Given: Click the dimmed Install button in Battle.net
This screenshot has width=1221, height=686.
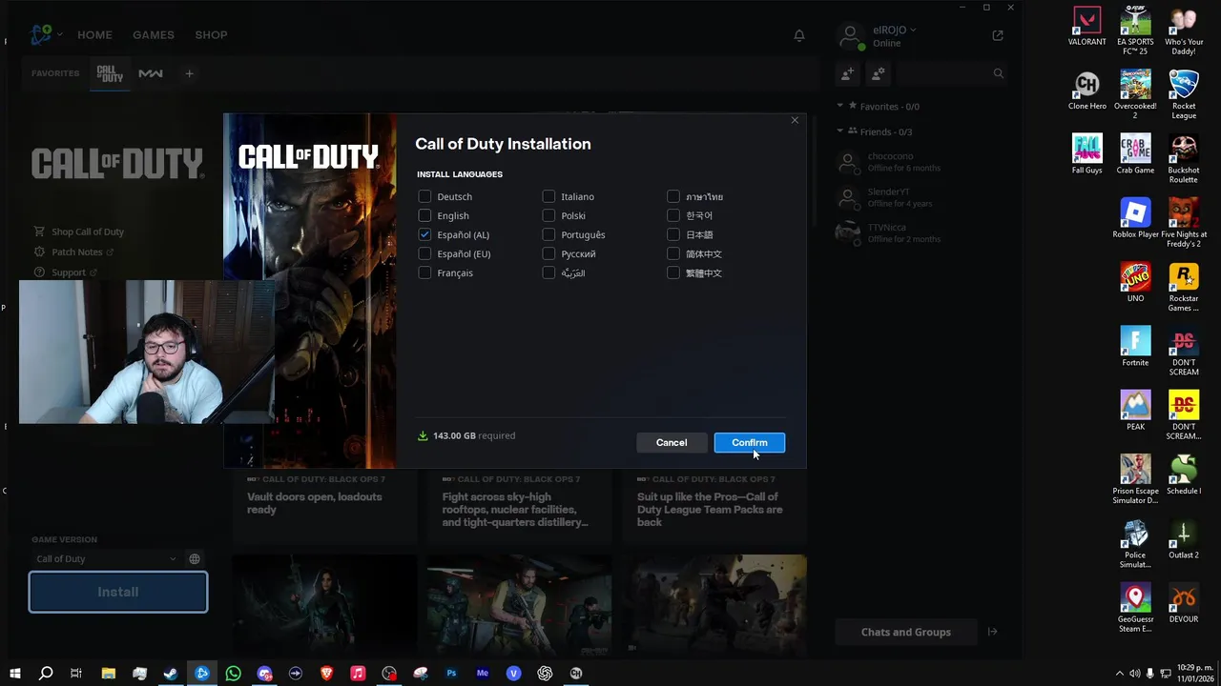Looking at the screenshot, I should (118, 592).
